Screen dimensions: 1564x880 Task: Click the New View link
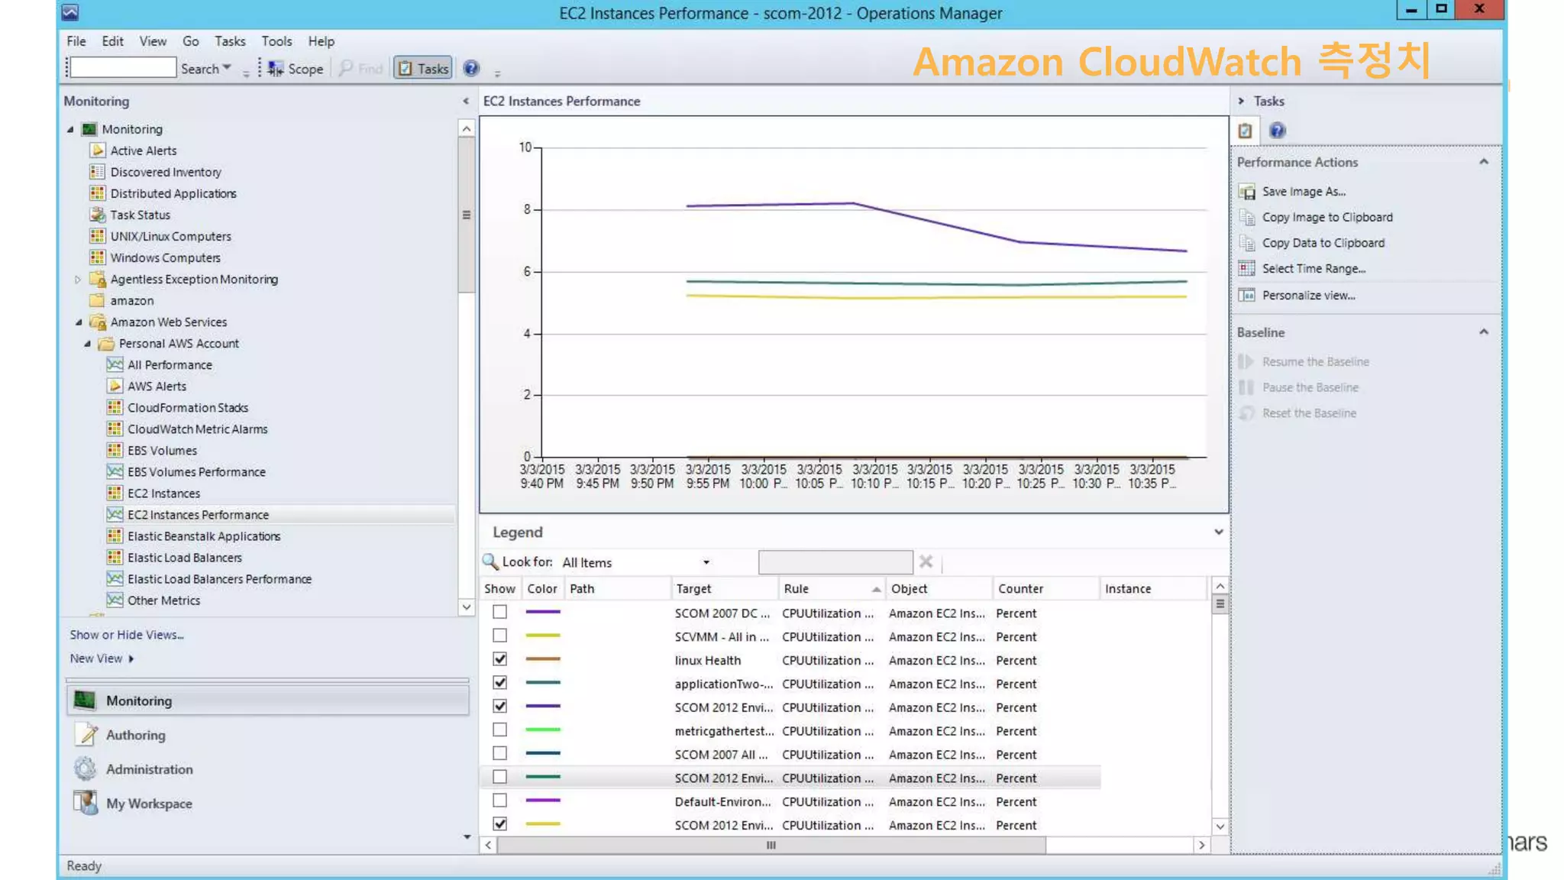[x=96, y=658]
